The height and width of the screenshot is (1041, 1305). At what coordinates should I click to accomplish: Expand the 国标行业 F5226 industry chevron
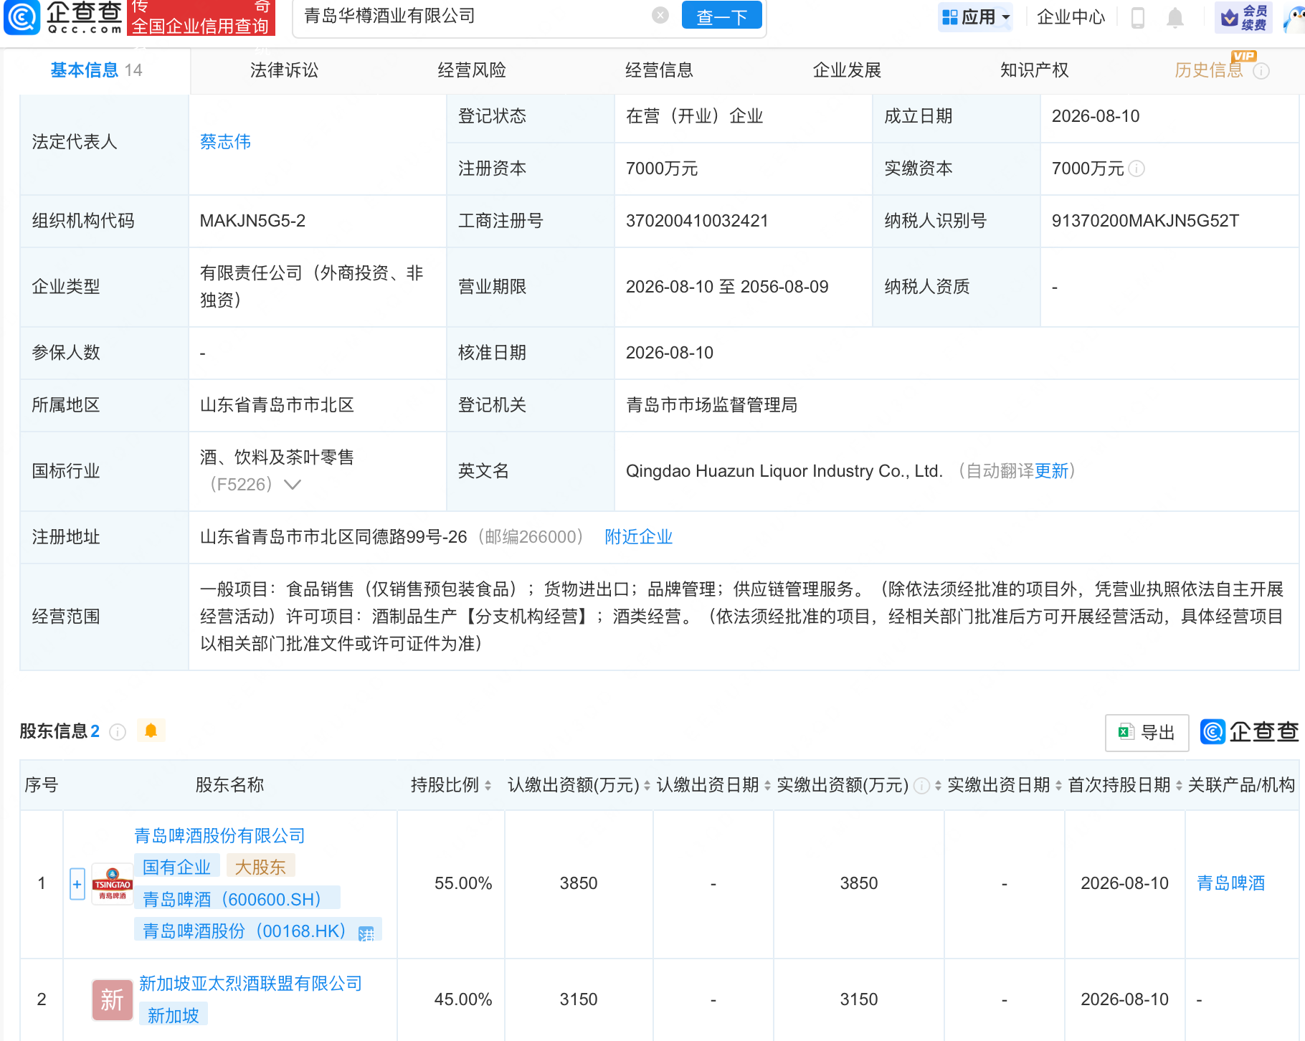point(292,485)
